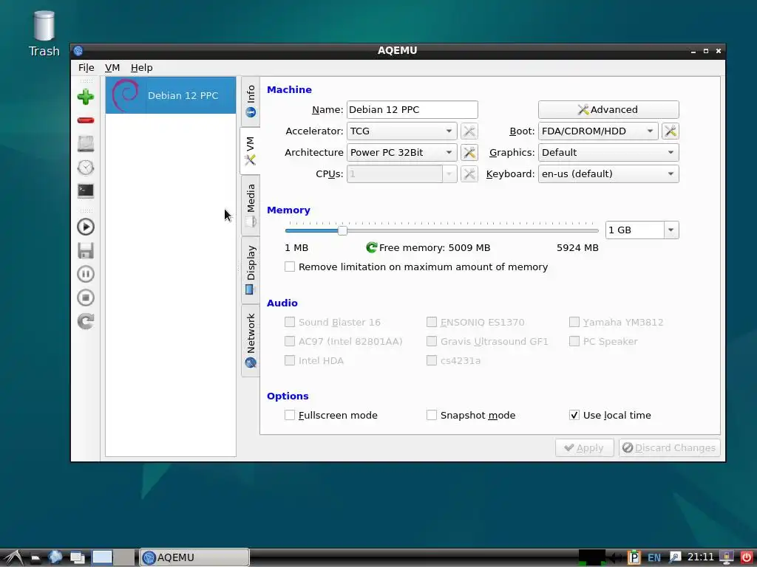Delete VM using red minus icon
Screen dimensions: 757x567
tap(86, 120)
